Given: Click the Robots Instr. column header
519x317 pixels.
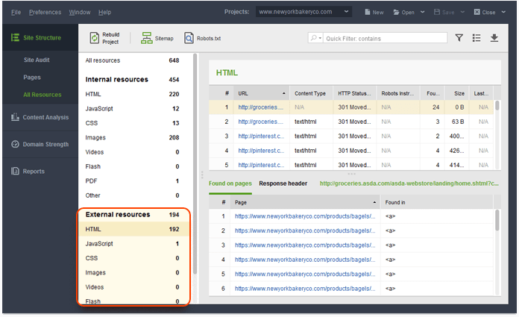Looking at the screenshot, I should point(397,93).
